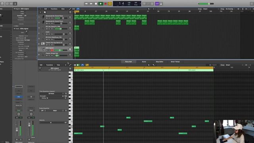Switch to the Piano Roll tab
The width and height of the screenshot is (254, 143).
129,62
